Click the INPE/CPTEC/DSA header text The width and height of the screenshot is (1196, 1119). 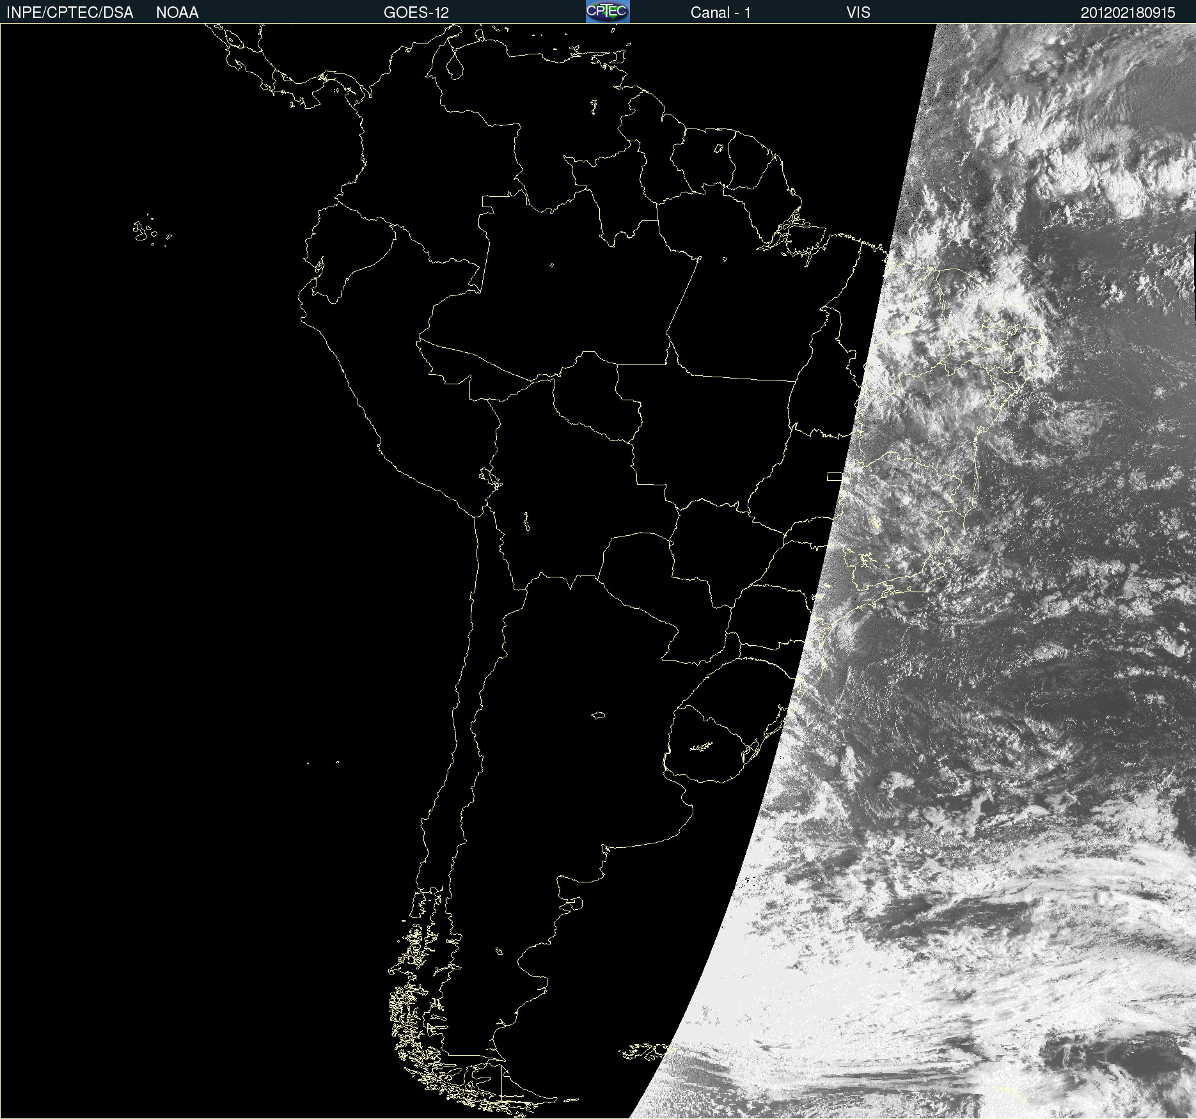70,13
